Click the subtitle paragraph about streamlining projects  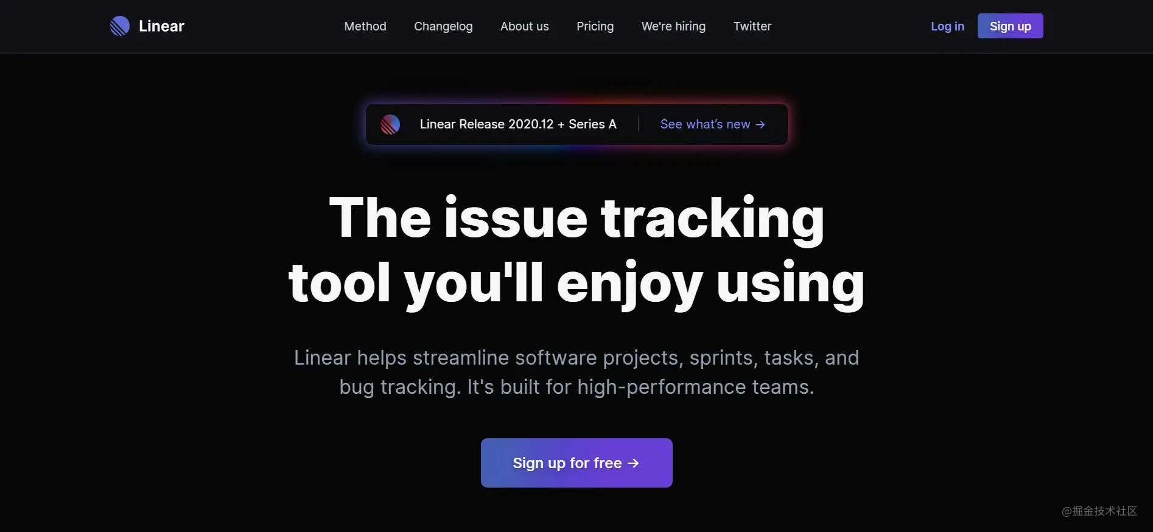tap(576, 372)
